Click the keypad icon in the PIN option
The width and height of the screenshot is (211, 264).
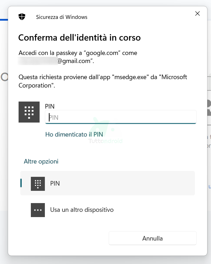tap(38, 183)
